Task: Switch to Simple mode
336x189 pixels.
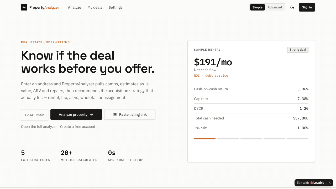Action: [258, 7]
